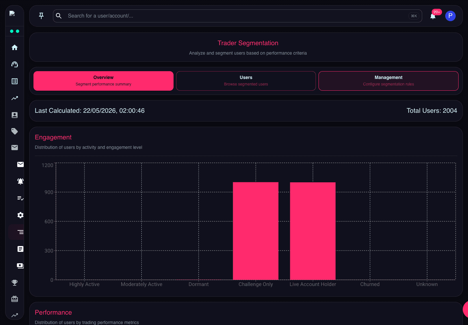Click the 600 y-axis value
This screenshot has width=468, height=325.
[x=49, y=222]
